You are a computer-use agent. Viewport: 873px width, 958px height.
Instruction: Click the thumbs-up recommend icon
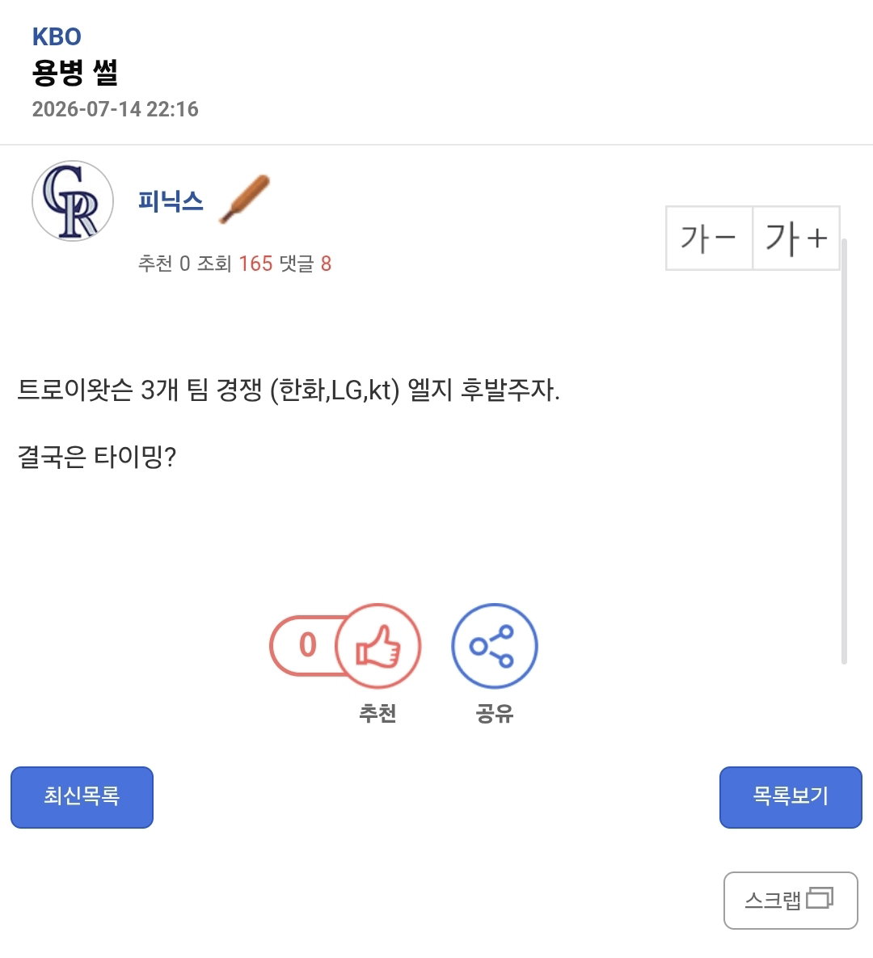coord(377,646)
